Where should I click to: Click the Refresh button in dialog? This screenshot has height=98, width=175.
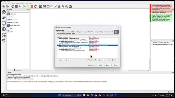(114, 60)
